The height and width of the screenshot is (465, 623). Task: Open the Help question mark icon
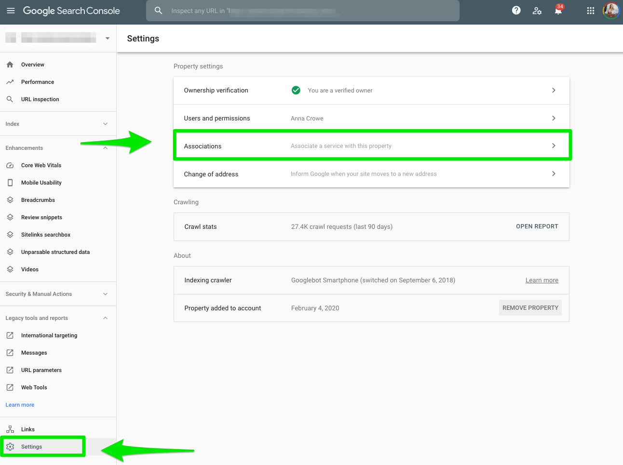[x=516, y=11]
